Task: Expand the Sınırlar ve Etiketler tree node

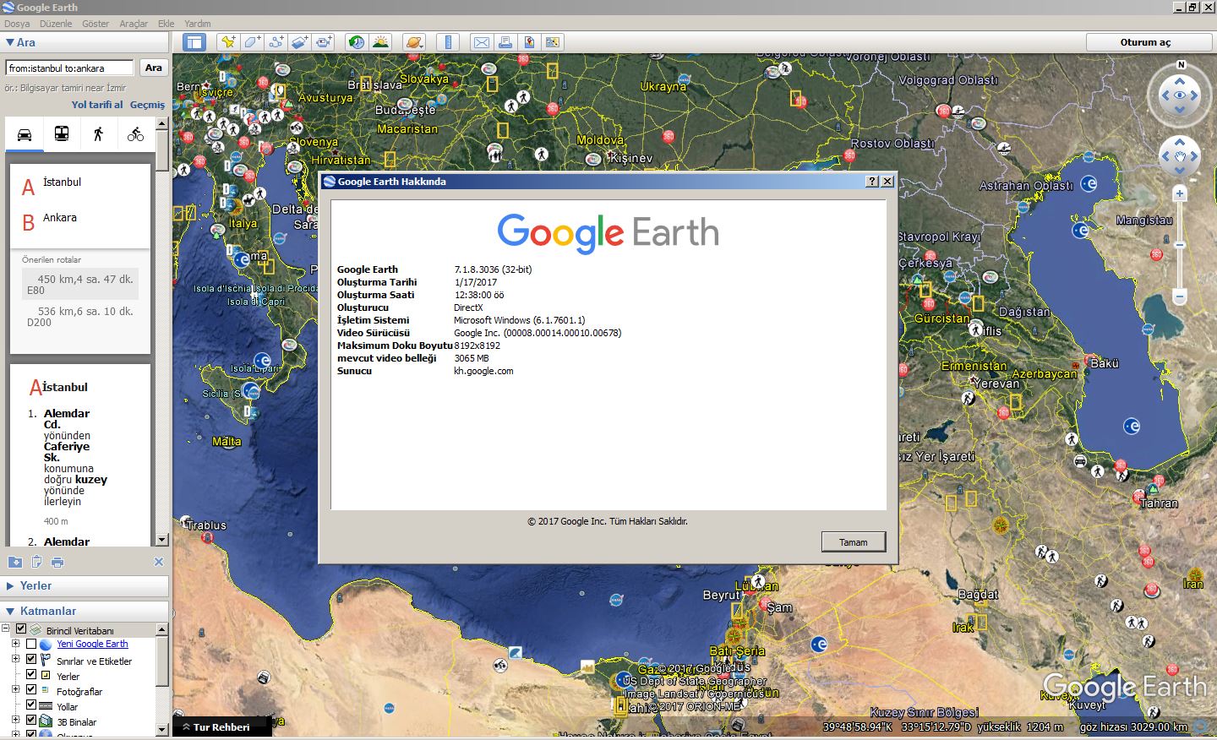Action: tap(15, 659)
